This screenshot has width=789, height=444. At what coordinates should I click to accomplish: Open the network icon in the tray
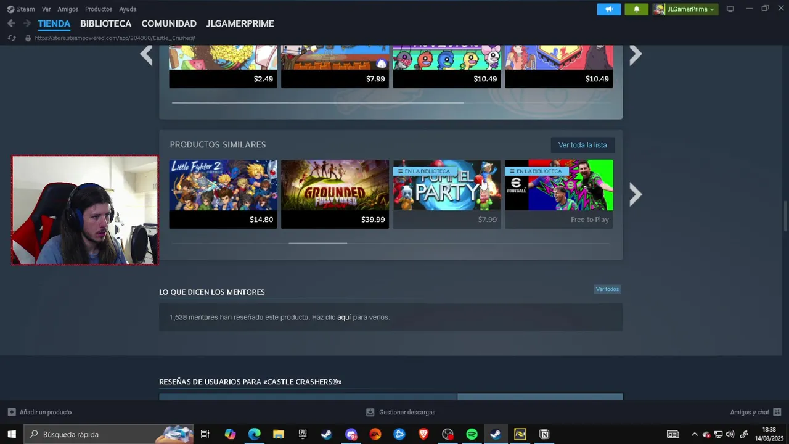point(719,434)
